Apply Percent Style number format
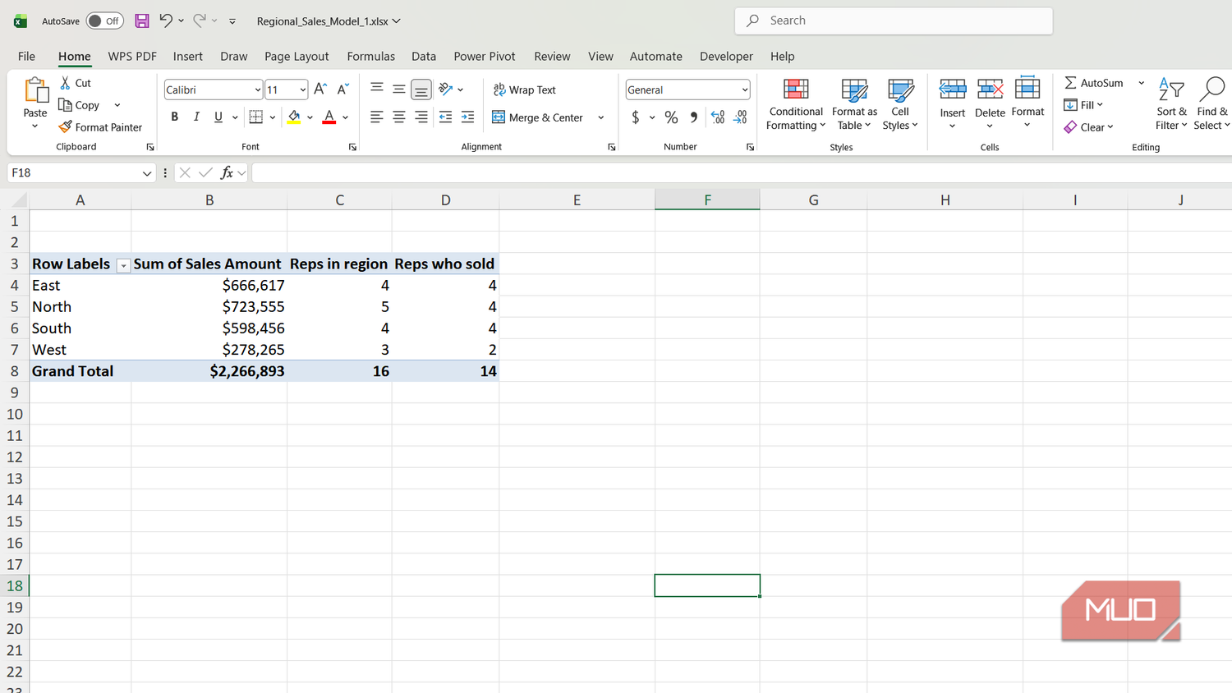This screenshot has height=693, width=1232. (x=671, y=117)
